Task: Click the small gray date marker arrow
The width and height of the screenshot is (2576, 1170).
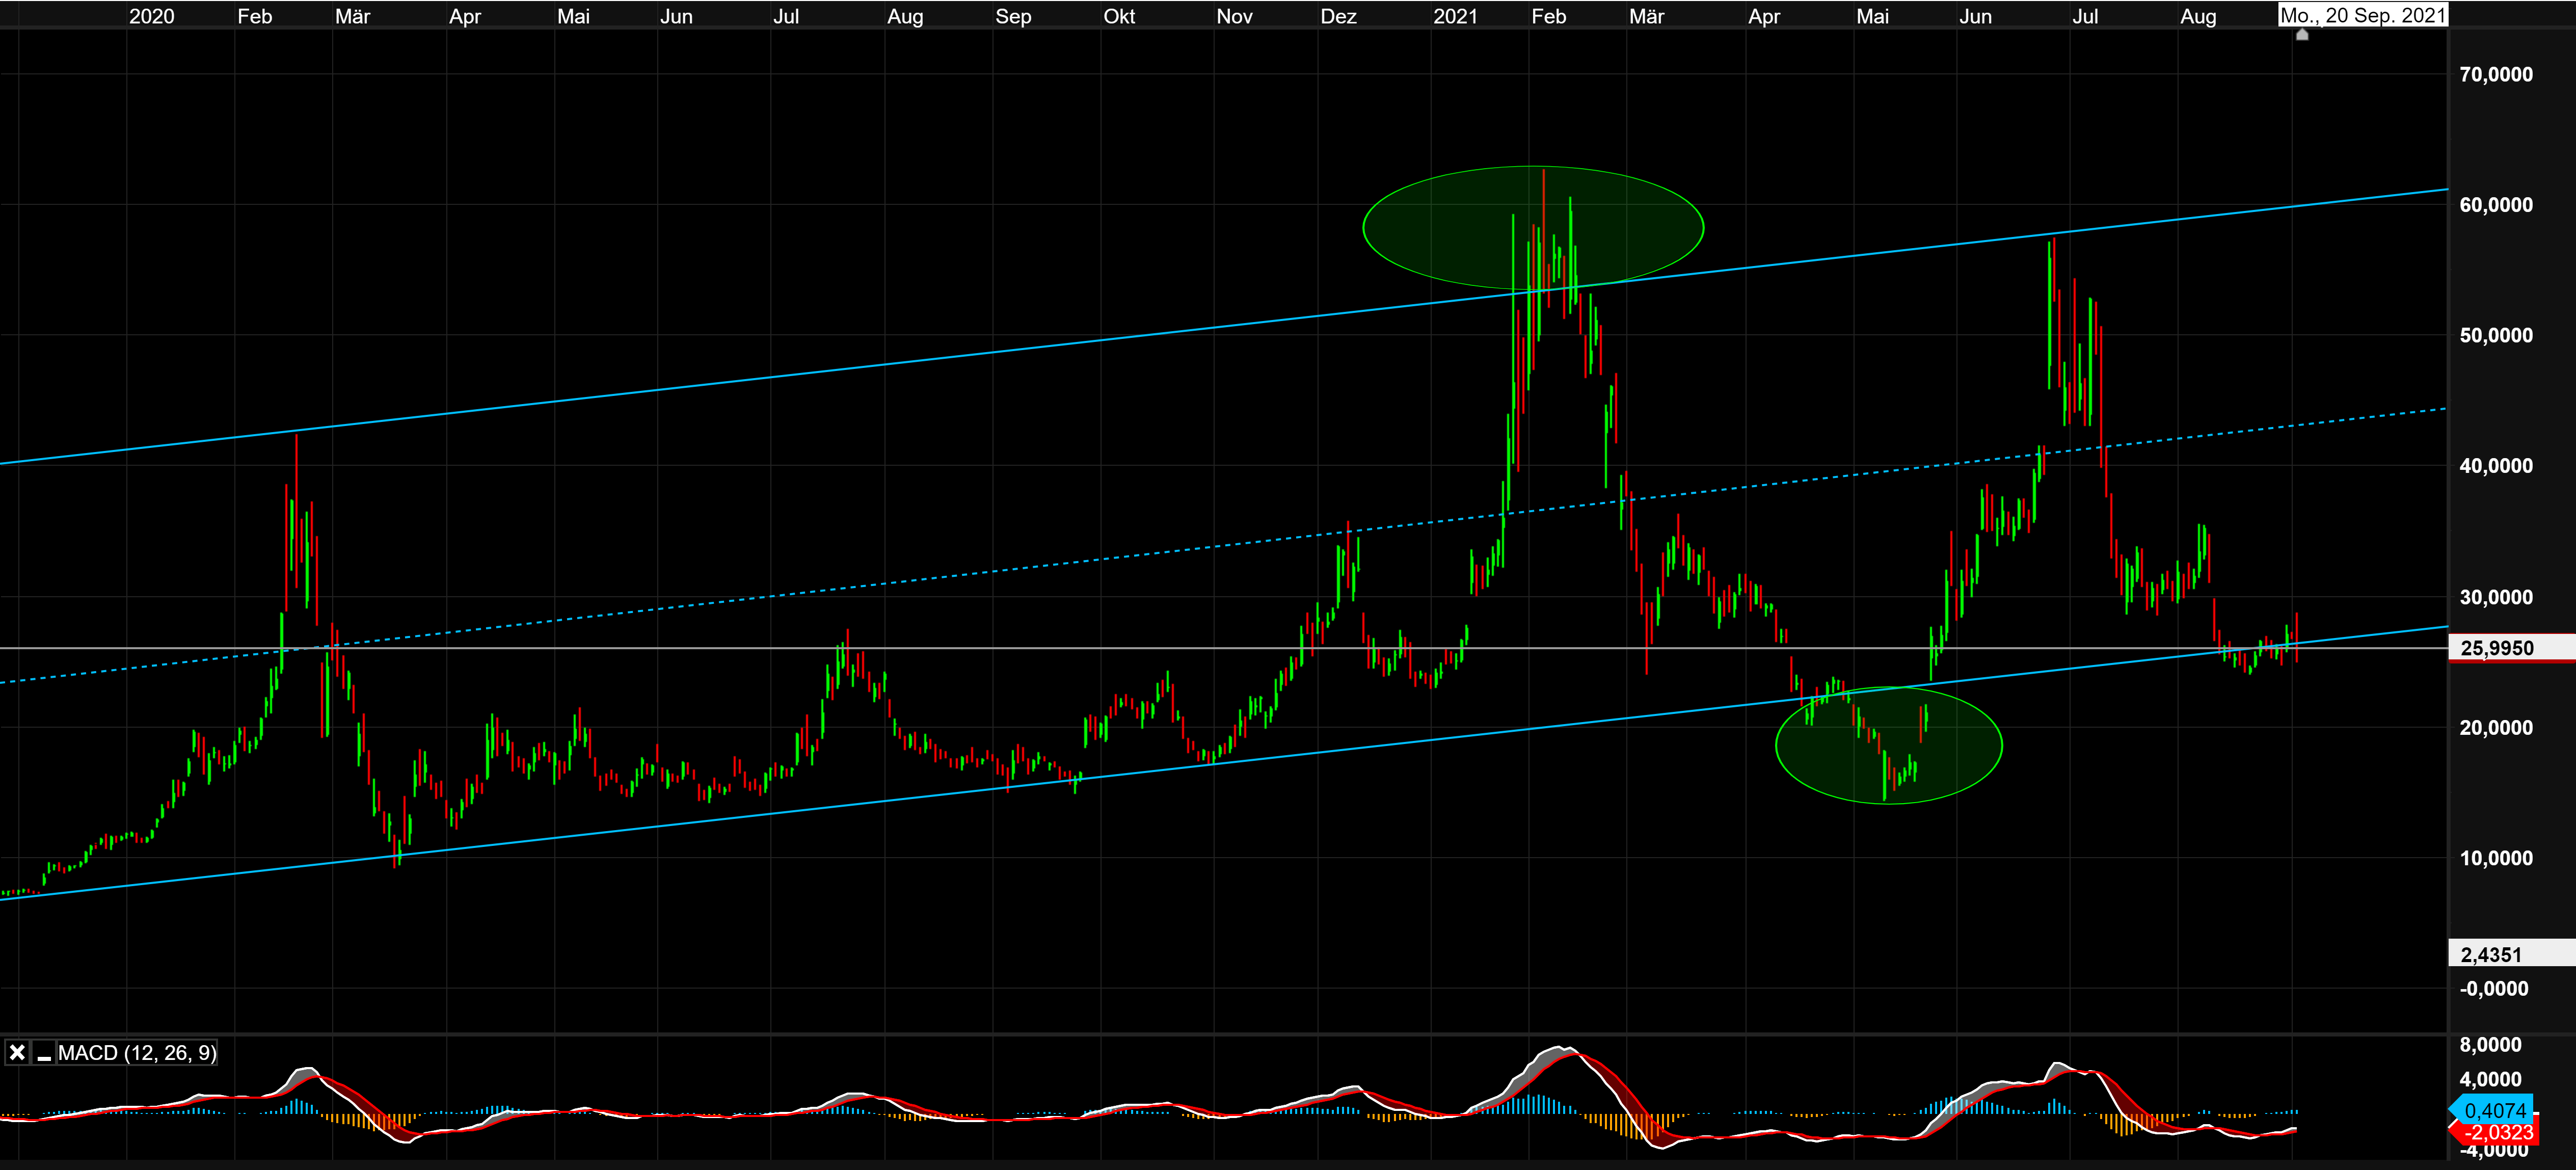Action: [x=2302, y=35]
